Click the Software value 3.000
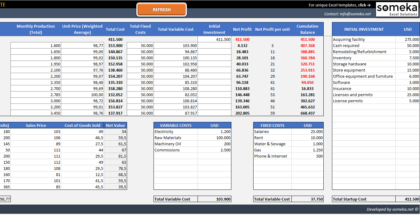Image resolution: width=420 pixels, height=215 pixels. tap(408, 82)
